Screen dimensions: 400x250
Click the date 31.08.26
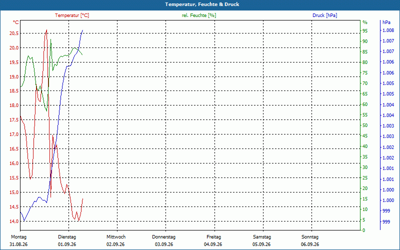(18, 244)
